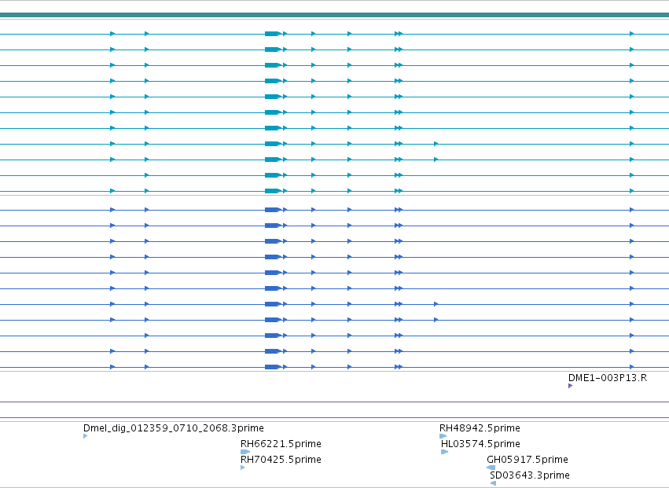669x488 pixels.
Task: Select the RH66221.5prime label
Action: (x=281, y=444)
